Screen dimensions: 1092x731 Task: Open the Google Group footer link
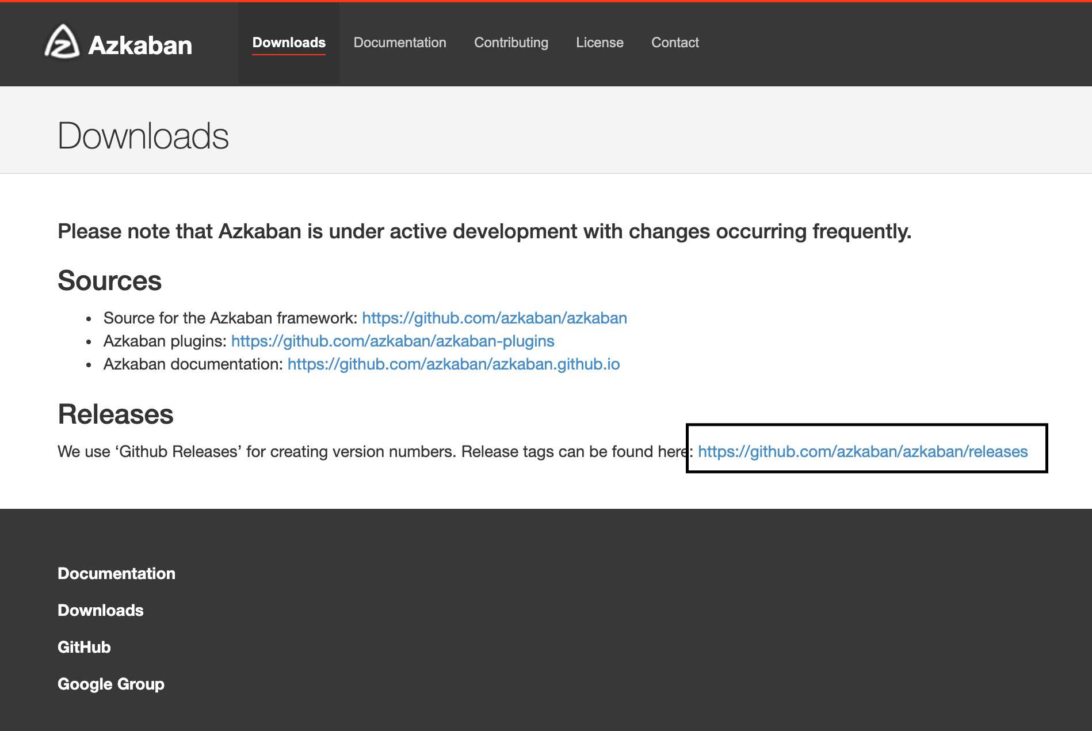pos(111,684)
